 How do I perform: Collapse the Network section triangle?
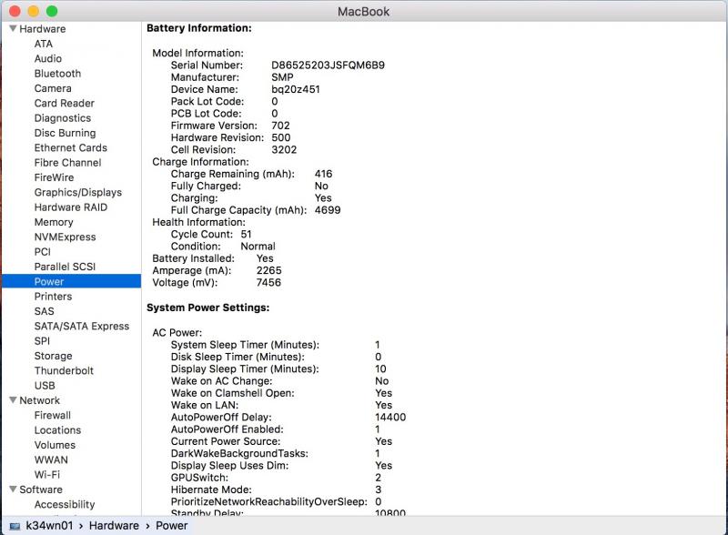coord(13,399)
